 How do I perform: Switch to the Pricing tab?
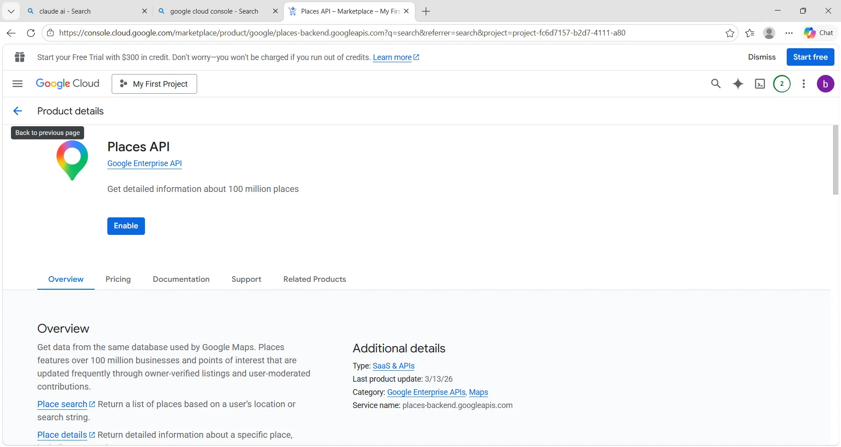click(118, 279)
